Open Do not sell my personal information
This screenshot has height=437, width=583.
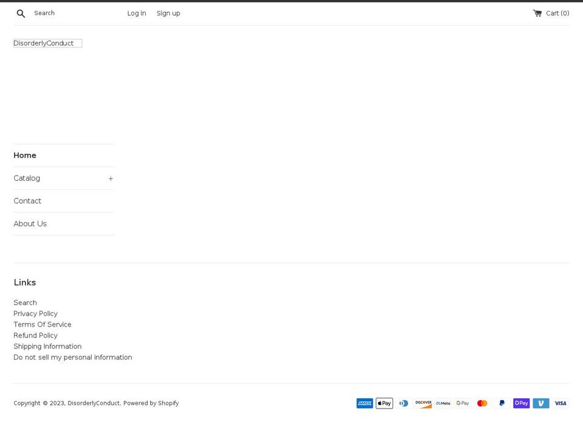73,357
